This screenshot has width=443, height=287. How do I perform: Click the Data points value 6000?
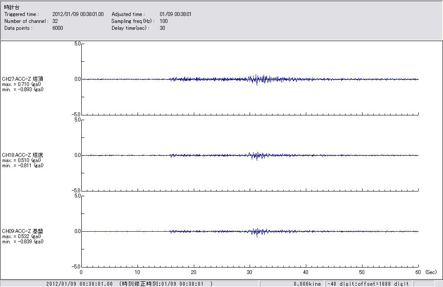[x=58, y=28]
